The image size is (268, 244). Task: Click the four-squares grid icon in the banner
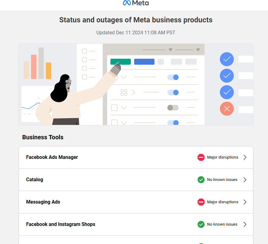[x=124, y=92]
